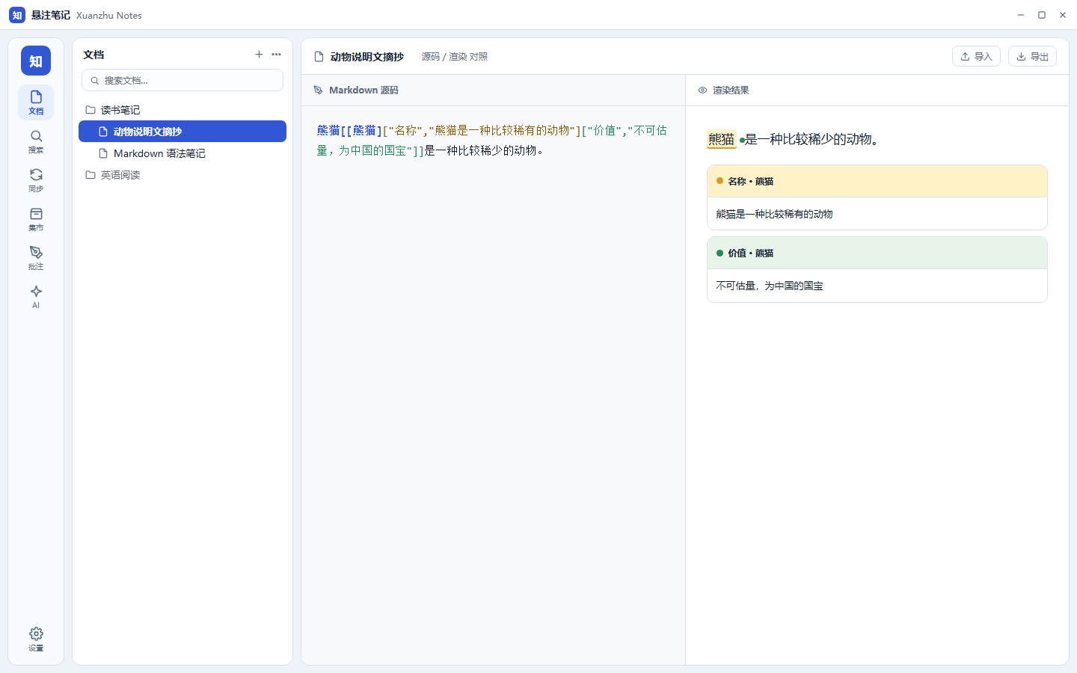
Task: Click the Markdown 源码 pane header
Action: click(x=493, y=90)
